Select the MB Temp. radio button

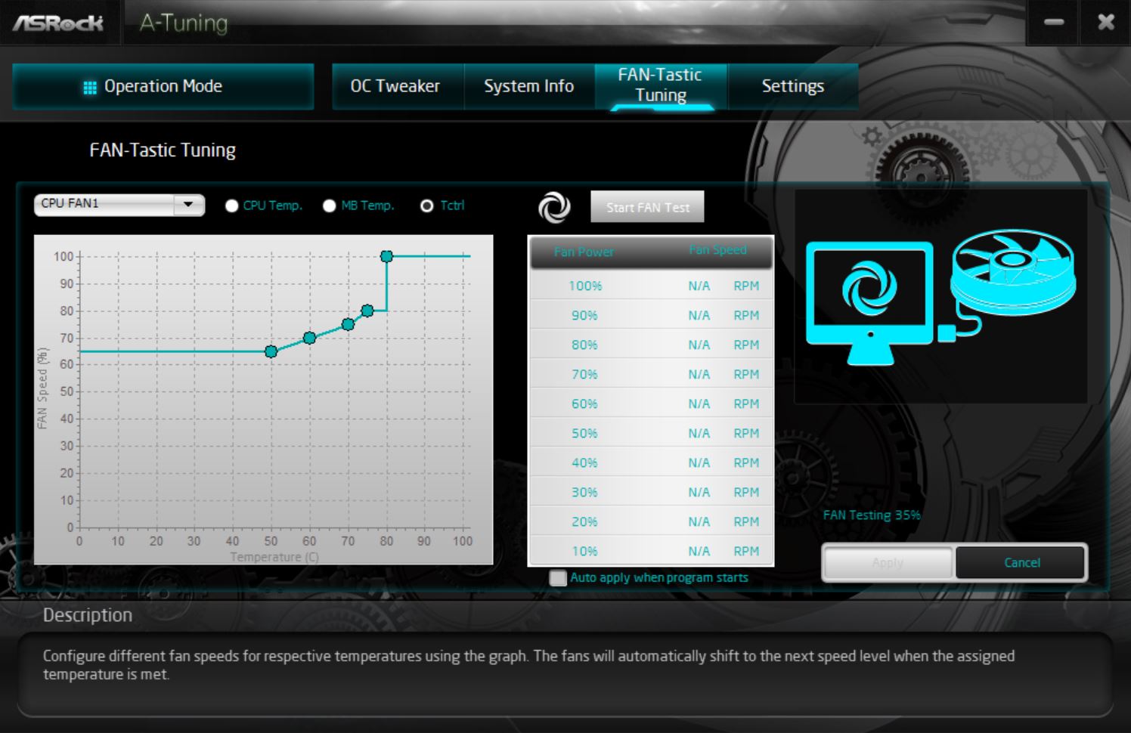(329, 206)
